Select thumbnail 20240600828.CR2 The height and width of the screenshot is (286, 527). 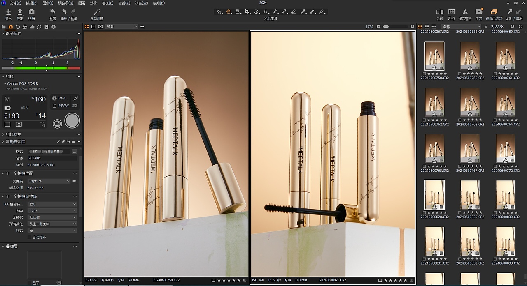(434, 195)
